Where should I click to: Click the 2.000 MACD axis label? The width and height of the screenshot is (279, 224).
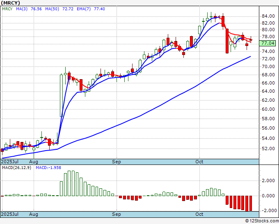pyautogui.click(x=268, y=181)
